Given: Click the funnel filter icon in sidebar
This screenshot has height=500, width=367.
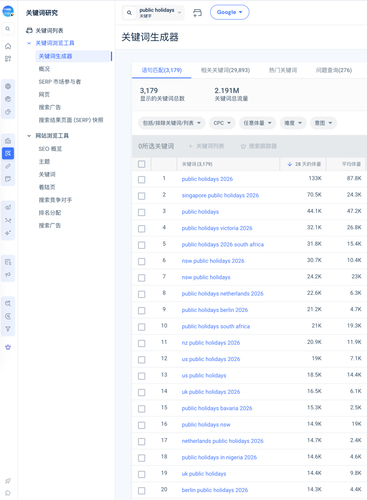Looking at the screenshot, I should (x=8, y=329).
